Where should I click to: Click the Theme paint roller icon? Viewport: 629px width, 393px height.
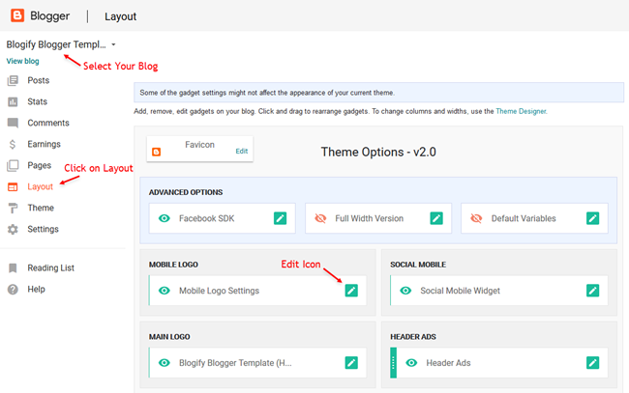[x=13, y=209]
